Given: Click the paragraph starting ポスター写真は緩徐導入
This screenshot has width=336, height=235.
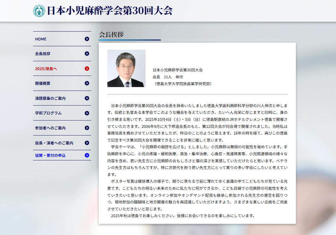Looking at the screenshot, I should pos(197,195).
